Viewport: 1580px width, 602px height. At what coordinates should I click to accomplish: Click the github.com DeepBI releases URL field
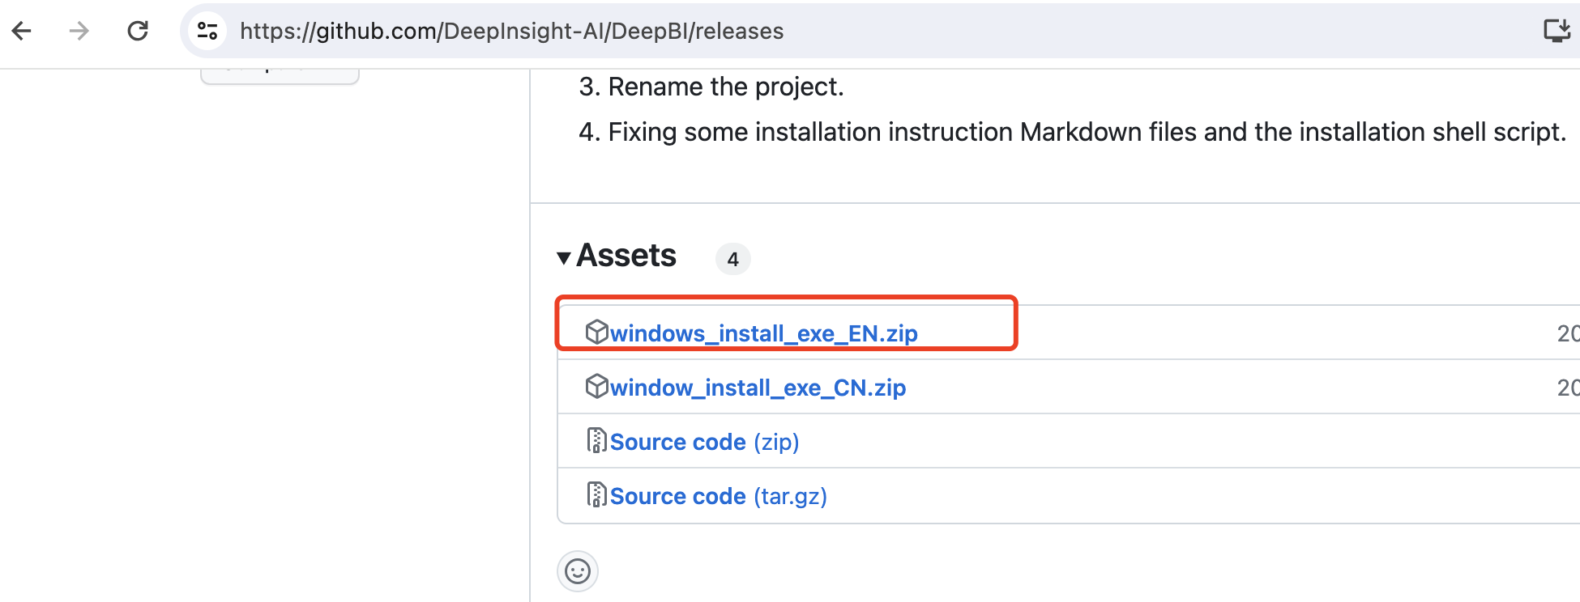[512, 31]
